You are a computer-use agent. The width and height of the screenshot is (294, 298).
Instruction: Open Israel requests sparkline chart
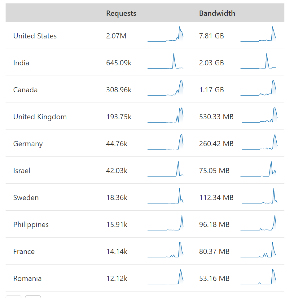point(165,169)
